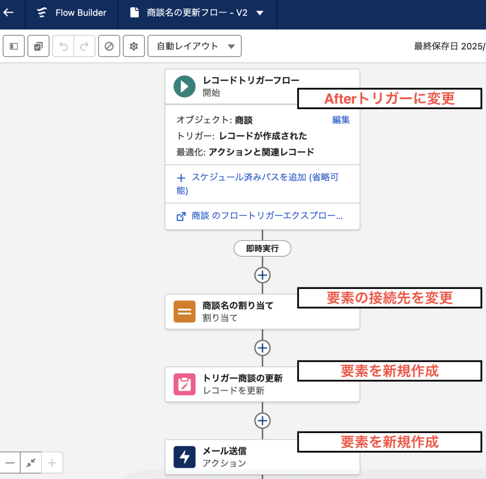Click the zoom out minus button
This screenshot has height=479, width=486.
tap(10, 463)
